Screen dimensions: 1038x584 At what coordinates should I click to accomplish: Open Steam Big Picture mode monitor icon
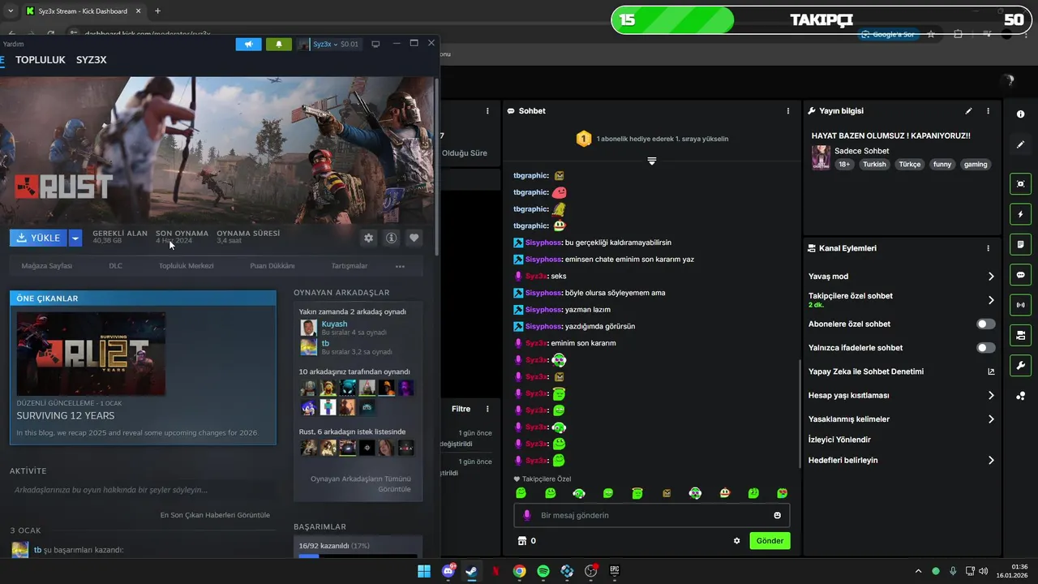click(375, 44)
